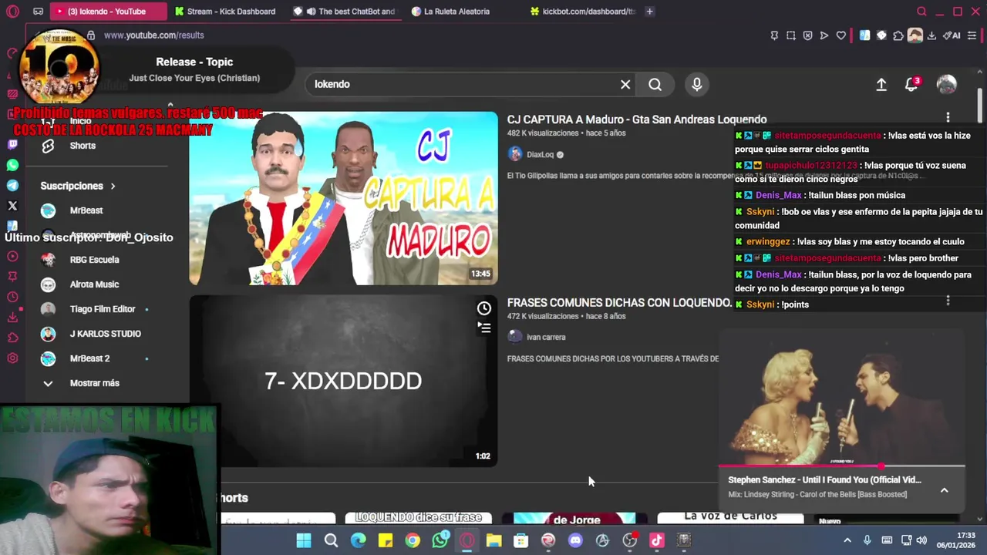Open X (Twitter) in the Opera sidebar

[12, 206]
